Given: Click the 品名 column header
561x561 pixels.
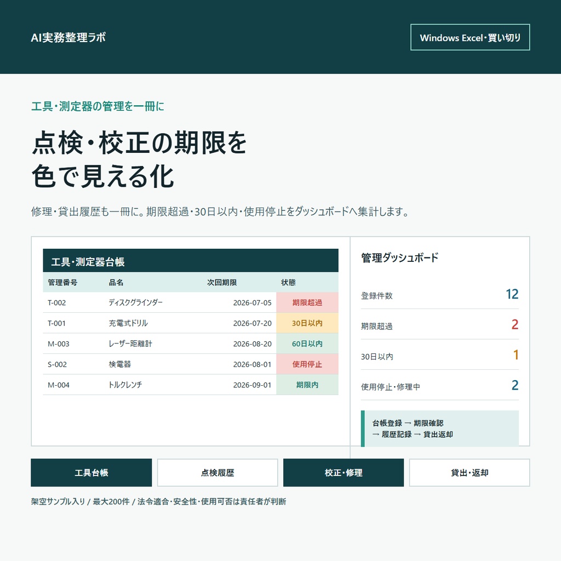Looking at the screenshot, I should (x=116, y=282).
